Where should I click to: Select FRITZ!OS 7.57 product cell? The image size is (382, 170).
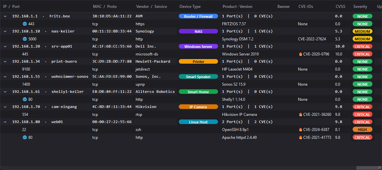[234, 24]
